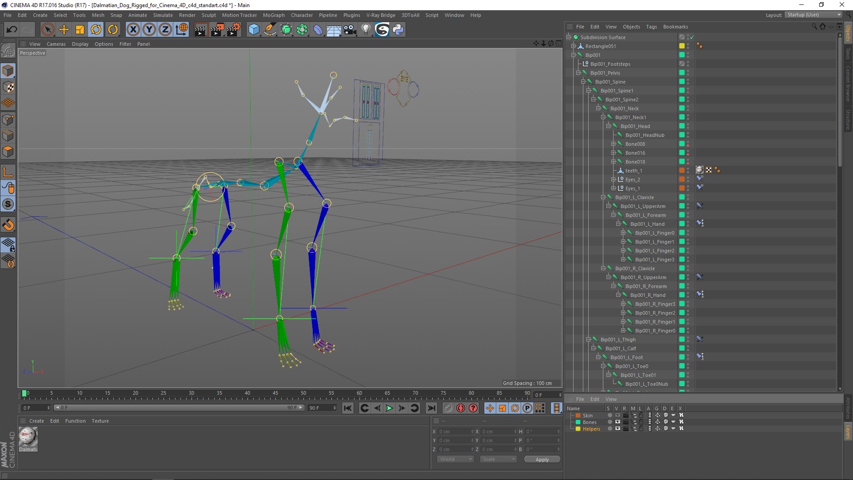Collapse the Bip001_L_Thigh node

588,340
